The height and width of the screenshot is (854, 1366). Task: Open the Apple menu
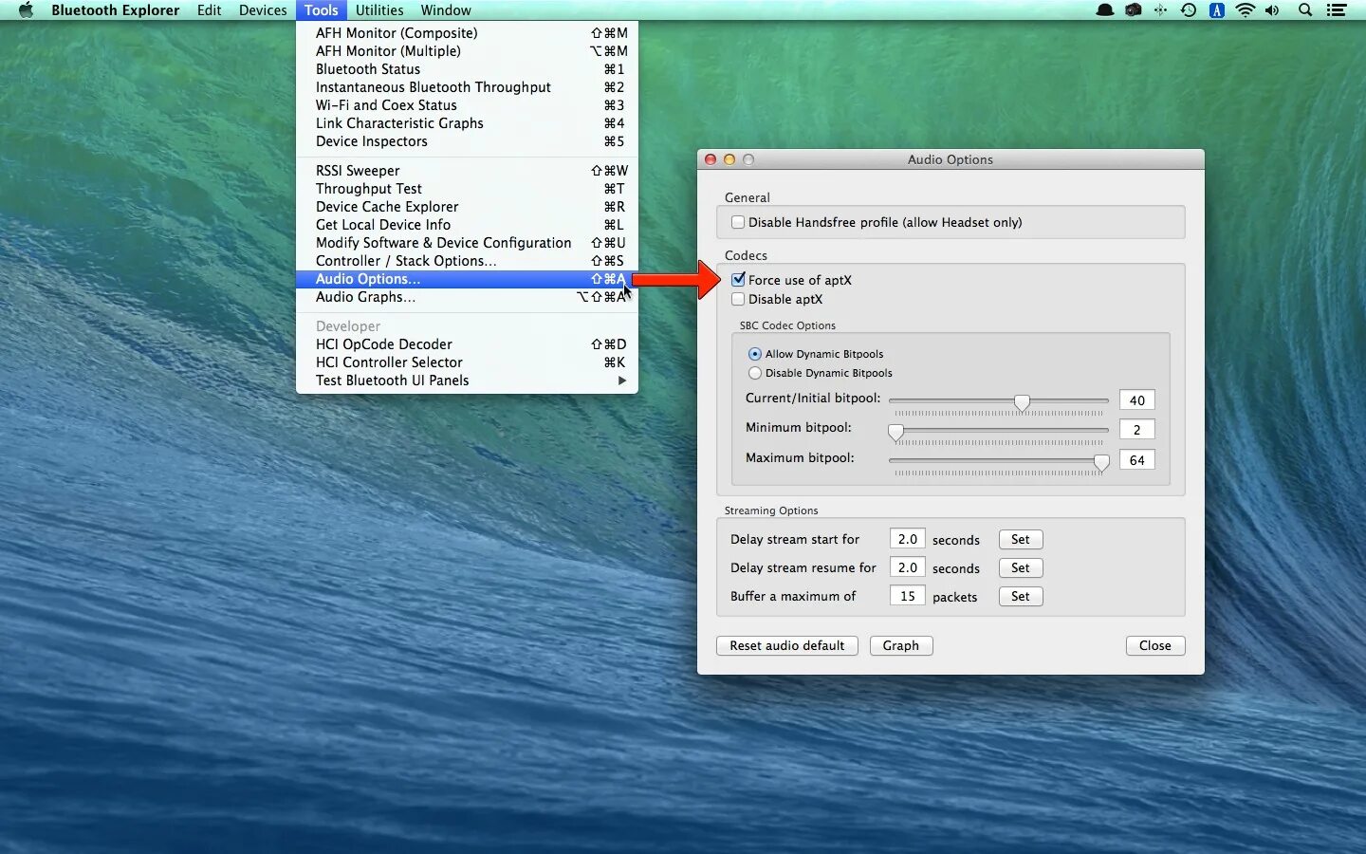click(26, 10)
